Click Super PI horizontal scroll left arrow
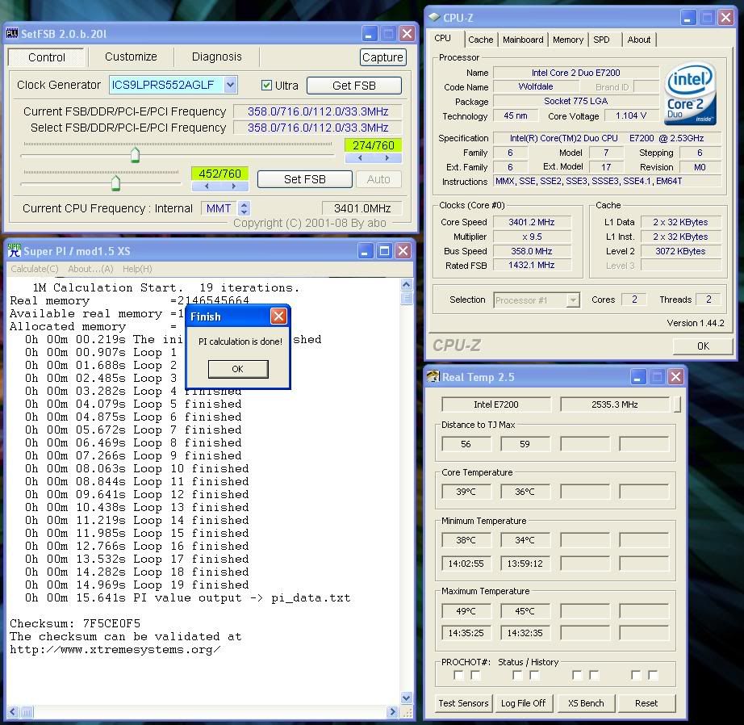 tap(13, 711)
